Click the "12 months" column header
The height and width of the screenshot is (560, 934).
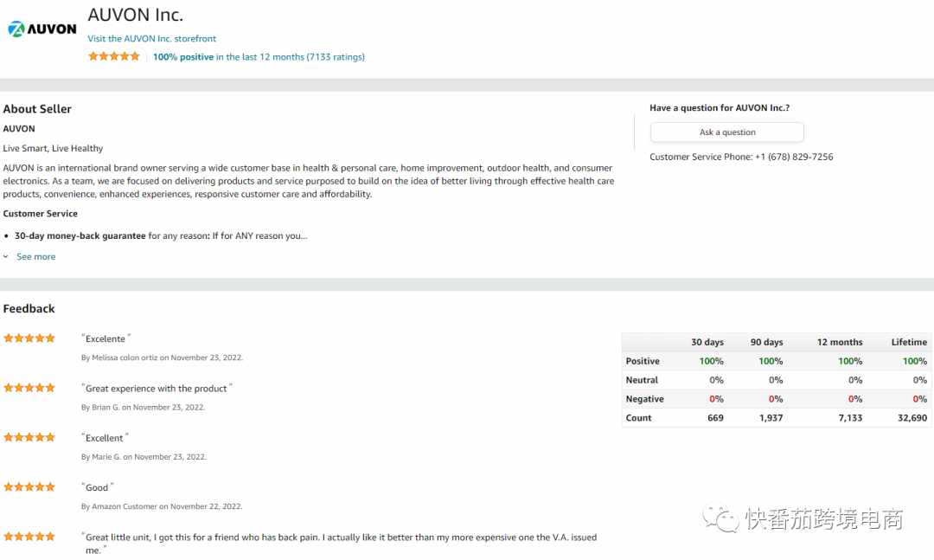pyautogui.click(x=839, y=343)
